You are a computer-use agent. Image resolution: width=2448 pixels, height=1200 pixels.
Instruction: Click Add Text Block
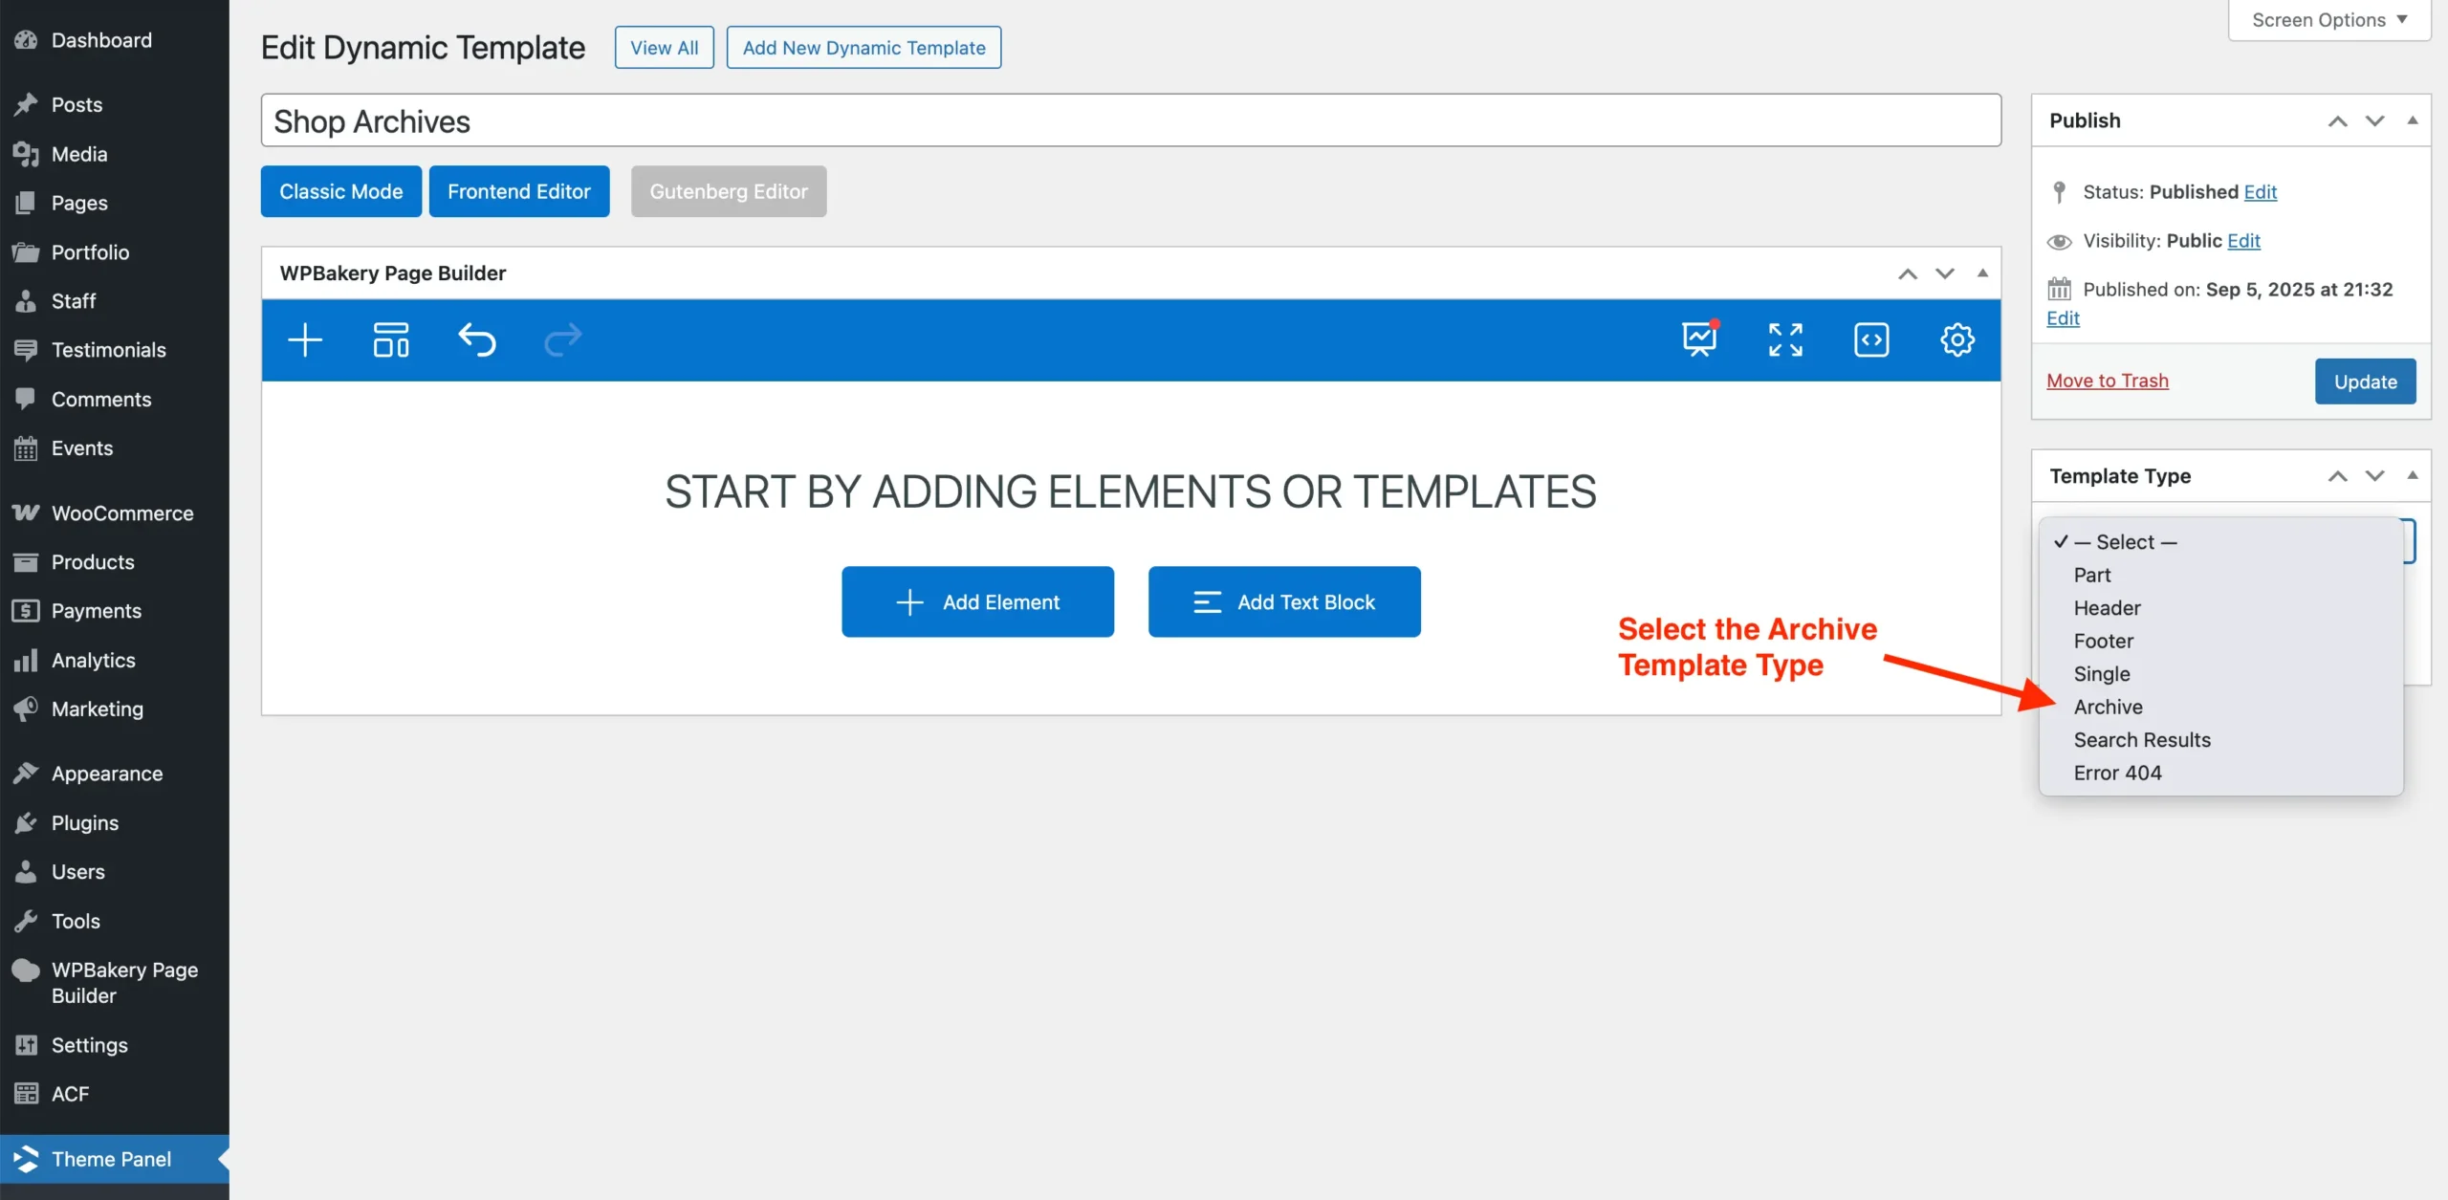click(x=1283, y=601)
